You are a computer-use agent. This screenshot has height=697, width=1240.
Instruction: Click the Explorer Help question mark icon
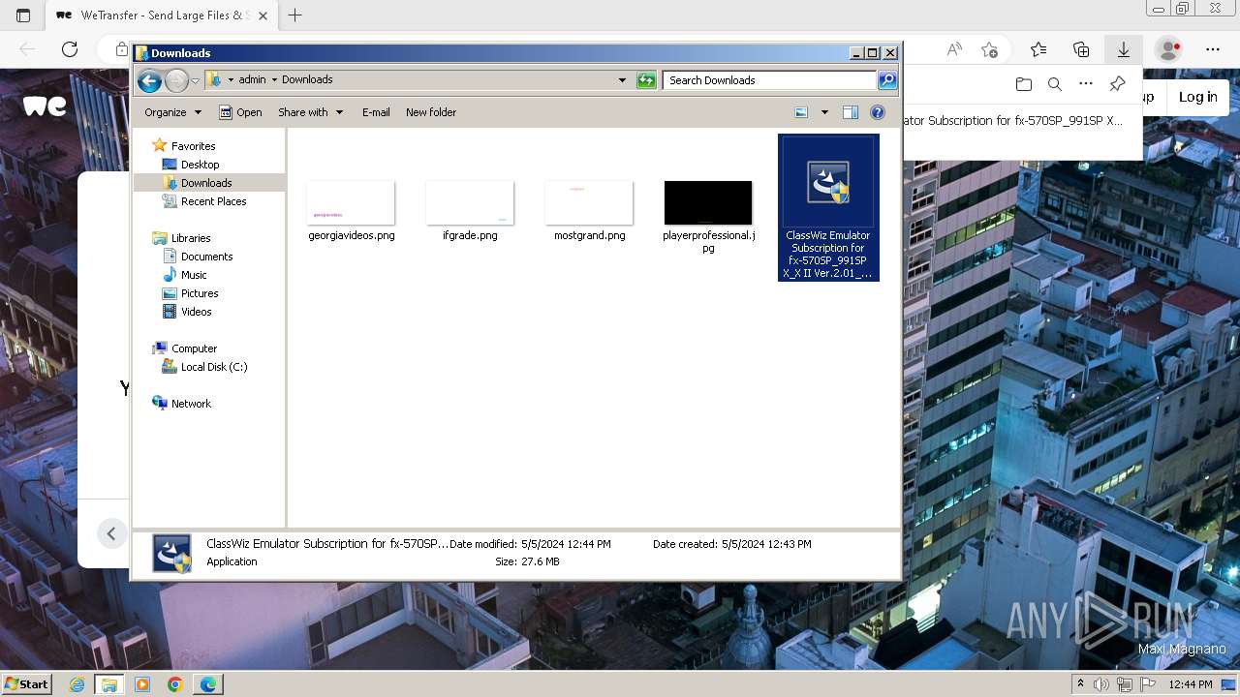point(878,112)
